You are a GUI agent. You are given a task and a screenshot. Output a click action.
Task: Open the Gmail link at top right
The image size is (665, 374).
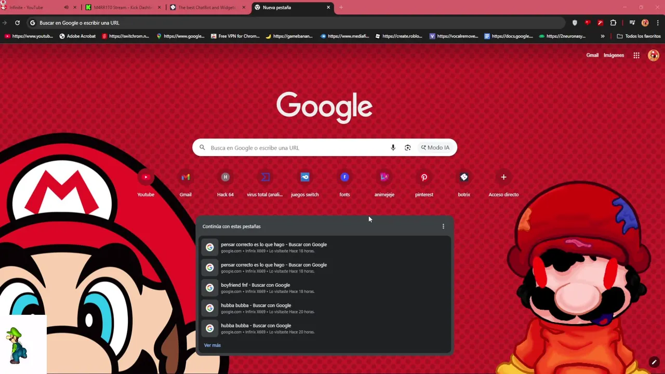592,55
